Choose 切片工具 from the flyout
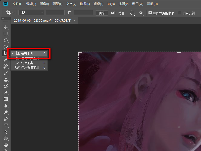201x151 pixels. tap(29, 63)
